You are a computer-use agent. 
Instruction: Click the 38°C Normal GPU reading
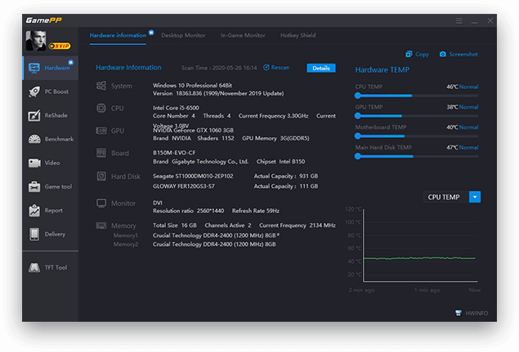point(462,107)
